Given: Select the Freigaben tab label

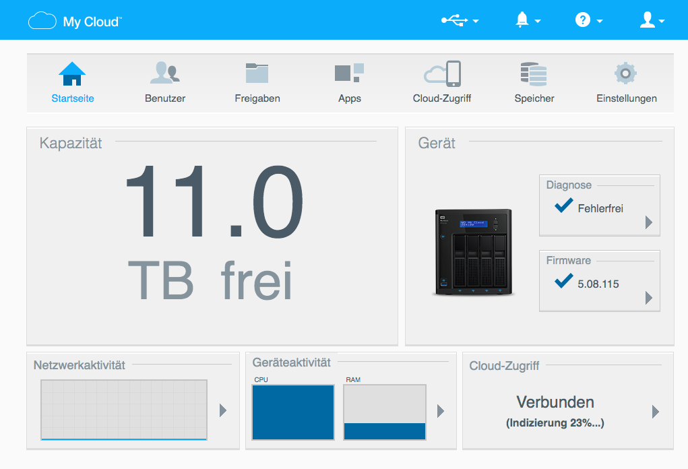Looking at the screenshot, I should tap(257, 98).
